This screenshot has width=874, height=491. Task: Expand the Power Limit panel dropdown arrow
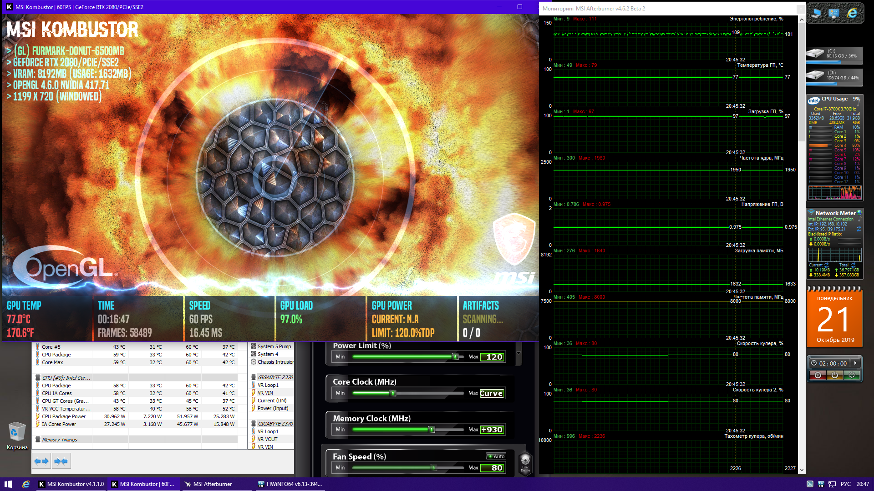pos(518,353)
